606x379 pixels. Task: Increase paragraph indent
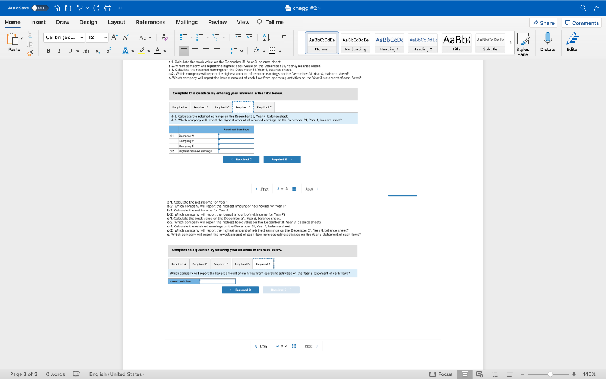tap(249, 37)
